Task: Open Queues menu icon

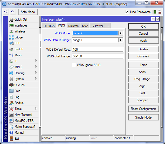Action: pyautogui.click(x=11, y=85)
